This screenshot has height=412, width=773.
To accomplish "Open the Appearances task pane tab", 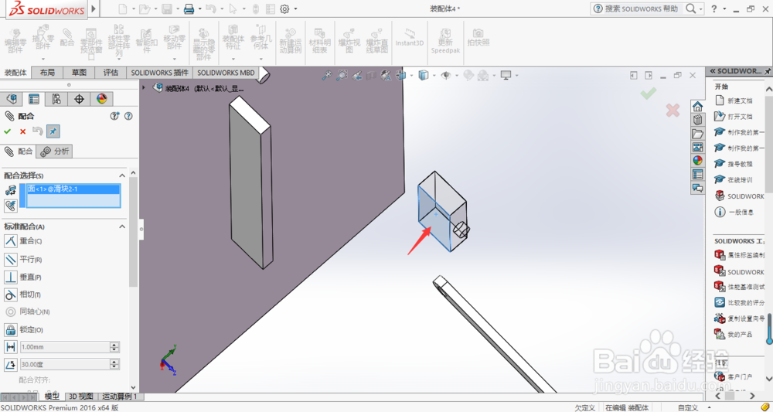I will (x=697, y=161).
